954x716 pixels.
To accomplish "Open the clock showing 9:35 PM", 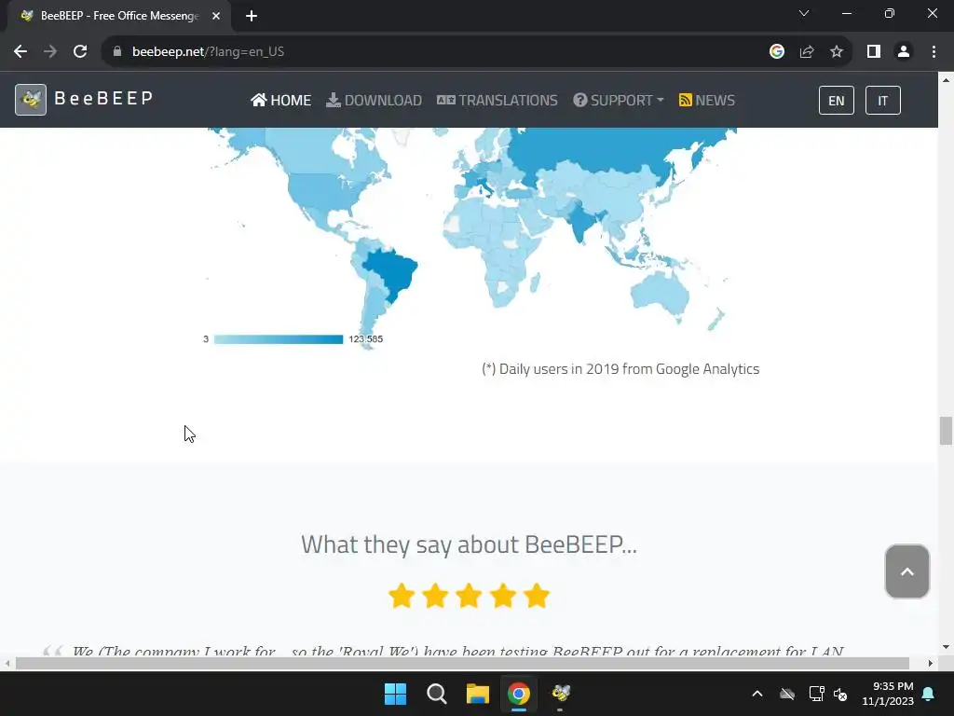I will coord(888,694).
